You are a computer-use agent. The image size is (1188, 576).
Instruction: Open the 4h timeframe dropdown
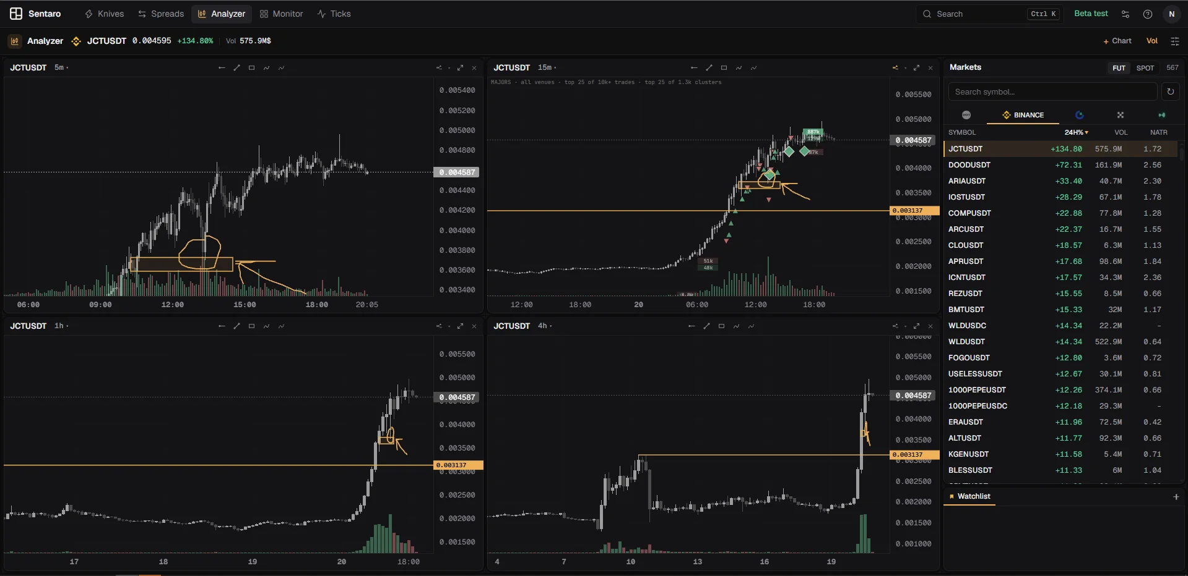pos(545,326)
